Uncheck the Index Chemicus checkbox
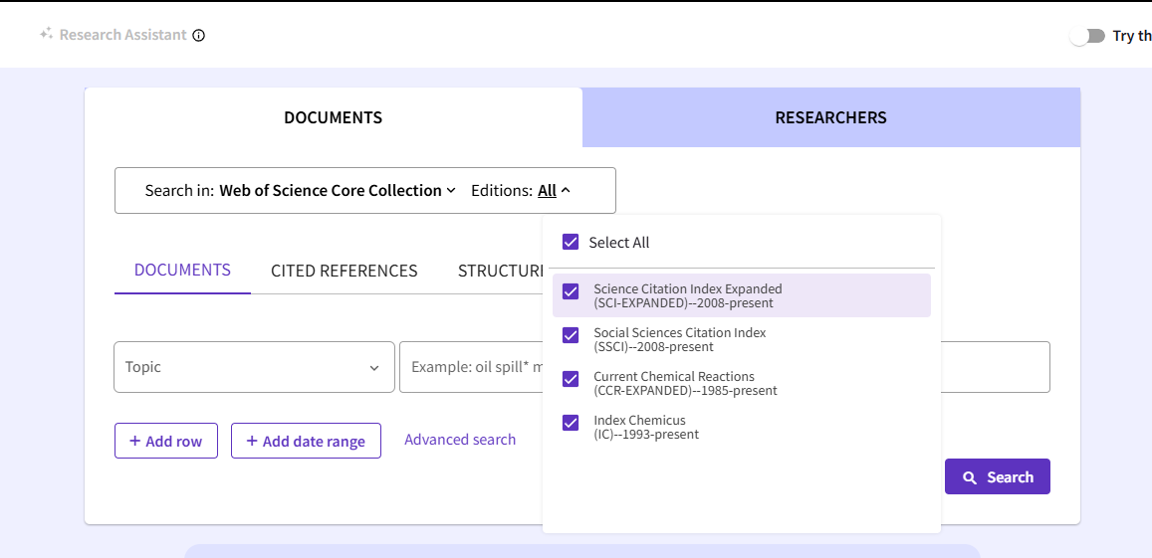Image resolution: width=1152 pixels, height=558 pixels. (571, 423)
